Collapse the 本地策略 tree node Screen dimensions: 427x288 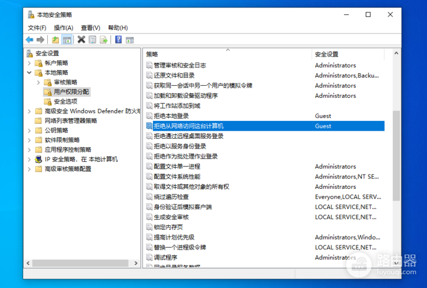pos(29,73)
